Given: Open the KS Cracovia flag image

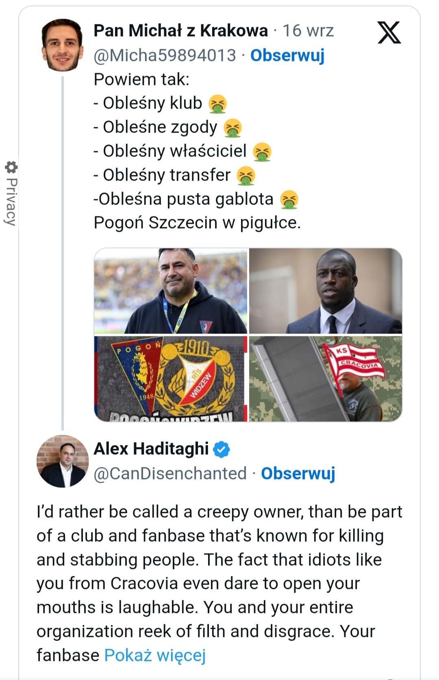Looking at the screenshot, I should 325,379.
